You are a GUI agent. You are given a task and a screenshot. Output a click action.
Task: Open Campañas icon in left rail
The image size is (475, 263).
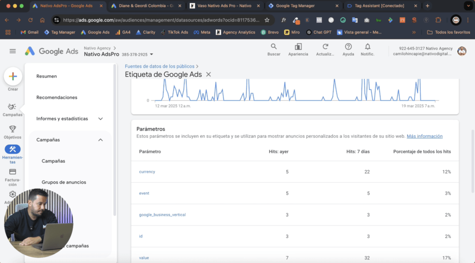(12, 107)
